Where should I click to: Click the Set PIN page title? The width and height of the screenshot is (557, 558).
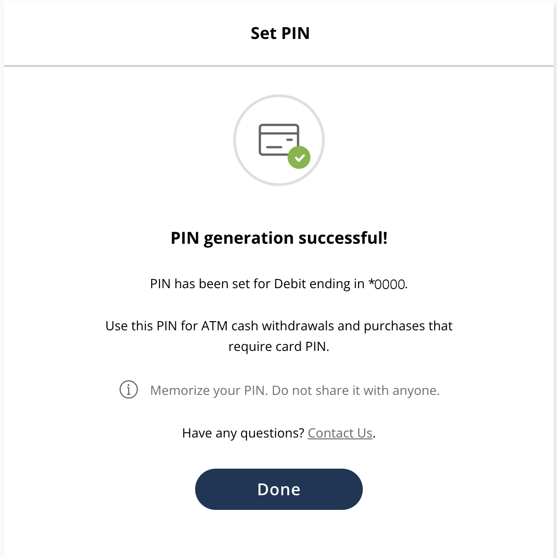point(280,33)
